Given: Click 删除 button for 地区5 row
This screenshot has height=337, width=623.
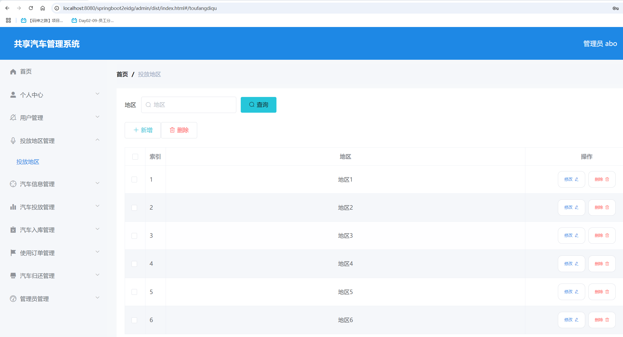Looking at the screenshot, I should pos(602,292).
